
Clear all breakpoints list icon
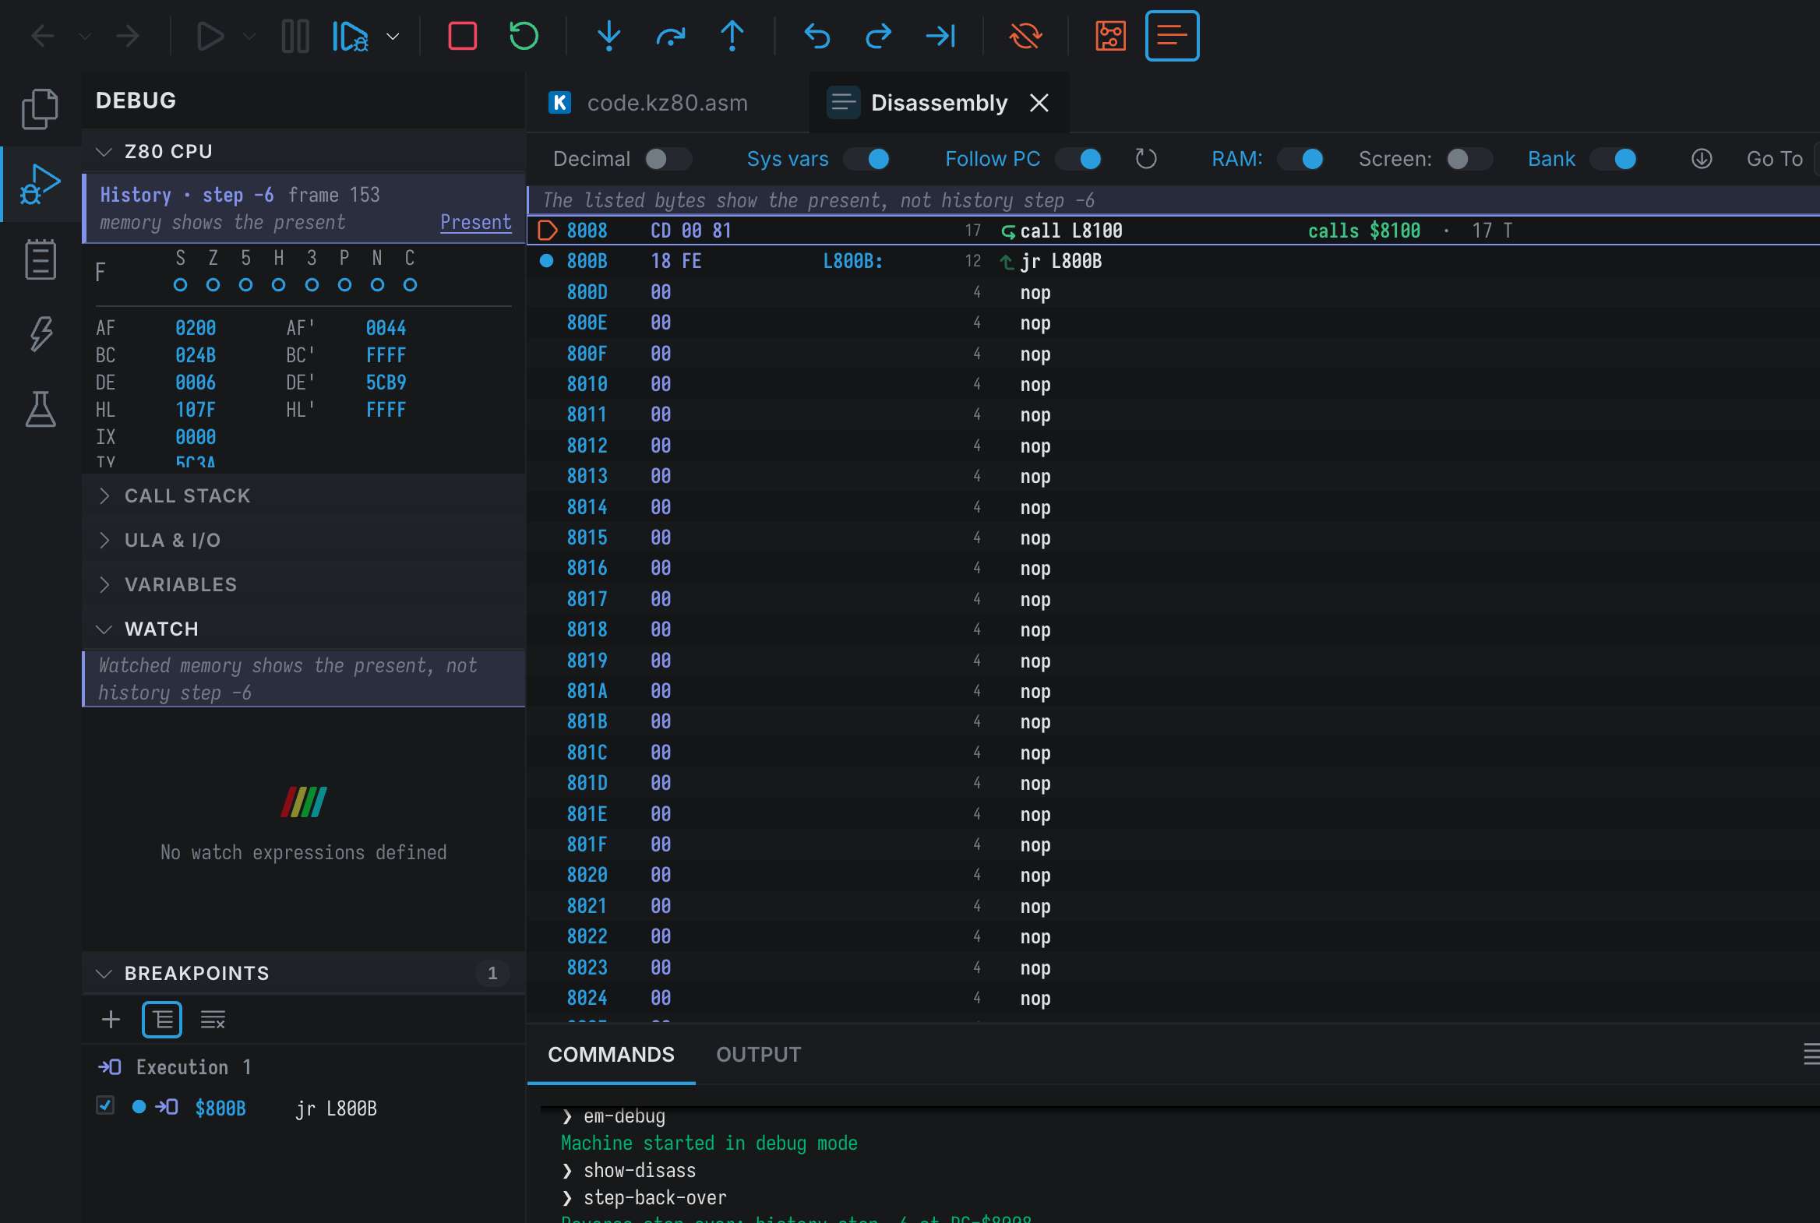tap(212, 1020)
